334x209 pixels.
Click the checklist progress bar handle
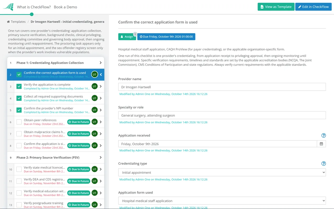coord(32,14)
